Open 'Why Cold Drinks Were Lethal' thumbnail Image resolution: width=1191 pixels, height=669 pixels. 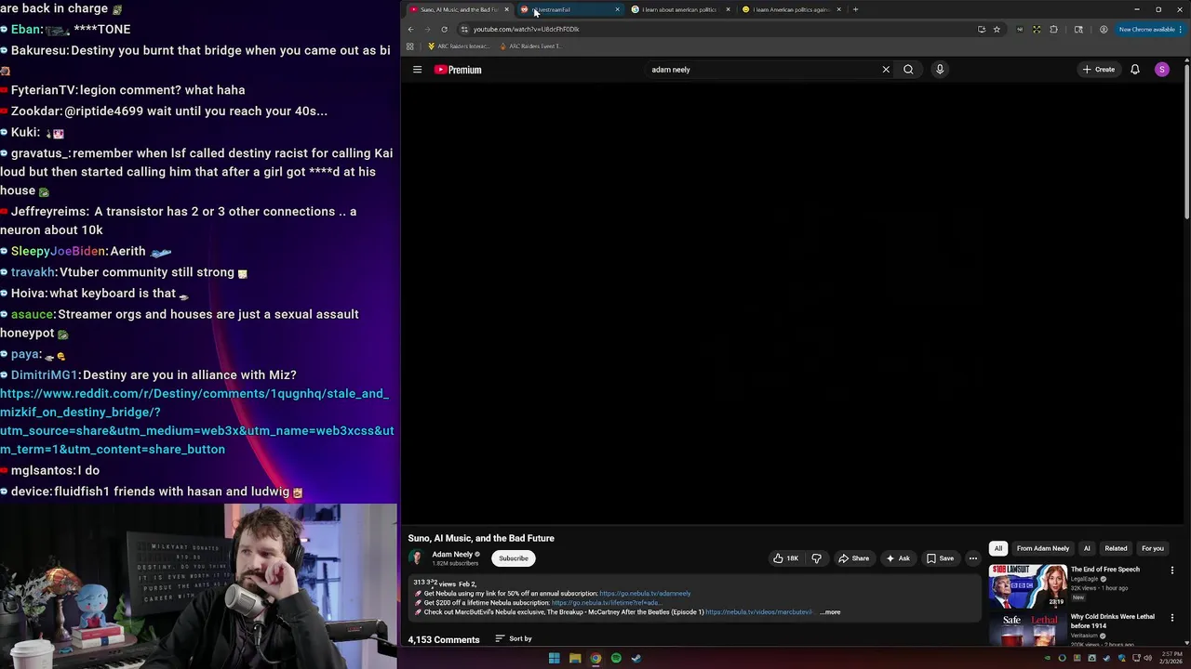click(1027, 629)
